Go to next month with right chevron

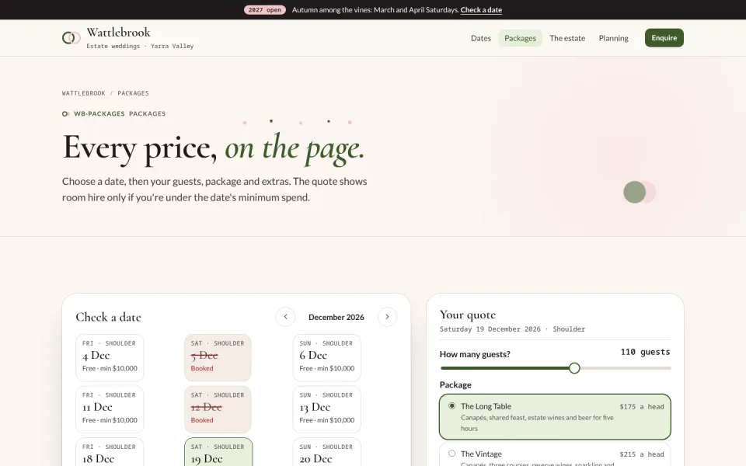(387, 317)
